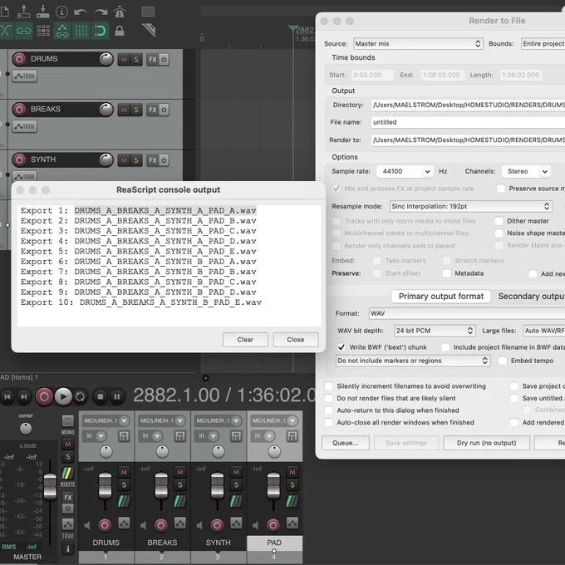Click the transport Stop button
Screen dimensions: 565x565
(x=101, y=396)
